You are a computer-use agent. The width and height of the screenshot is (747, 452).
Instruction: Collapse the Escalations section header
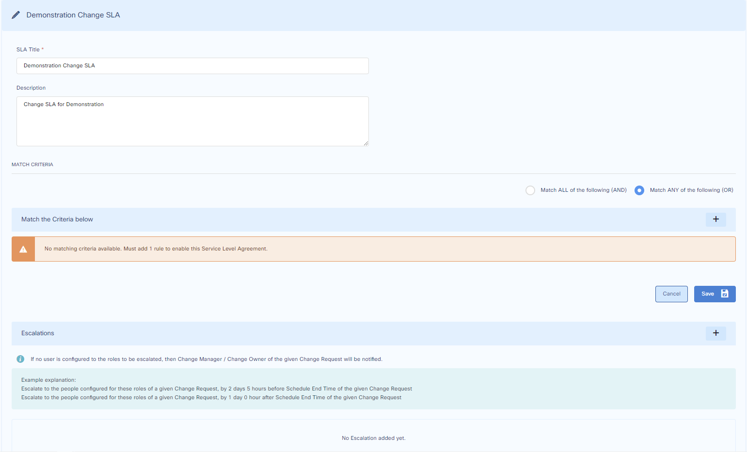[37, 333]
